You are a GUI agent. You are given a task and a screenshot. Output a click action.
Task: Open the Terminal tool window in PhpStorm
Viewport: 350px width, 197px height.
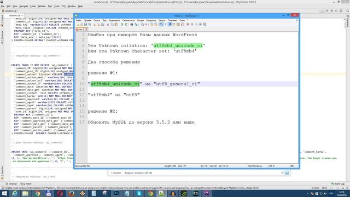pos(11,184)
